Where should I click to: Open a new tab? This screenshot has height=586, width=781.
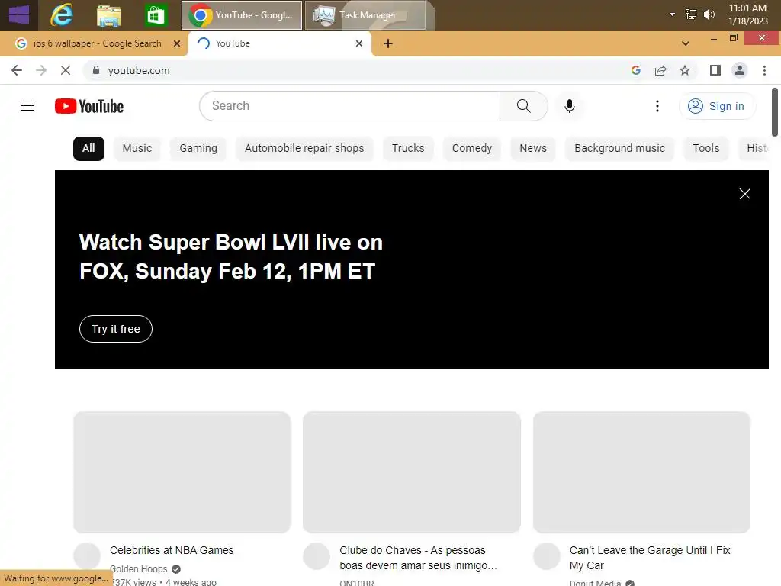[x=388, y=43]
